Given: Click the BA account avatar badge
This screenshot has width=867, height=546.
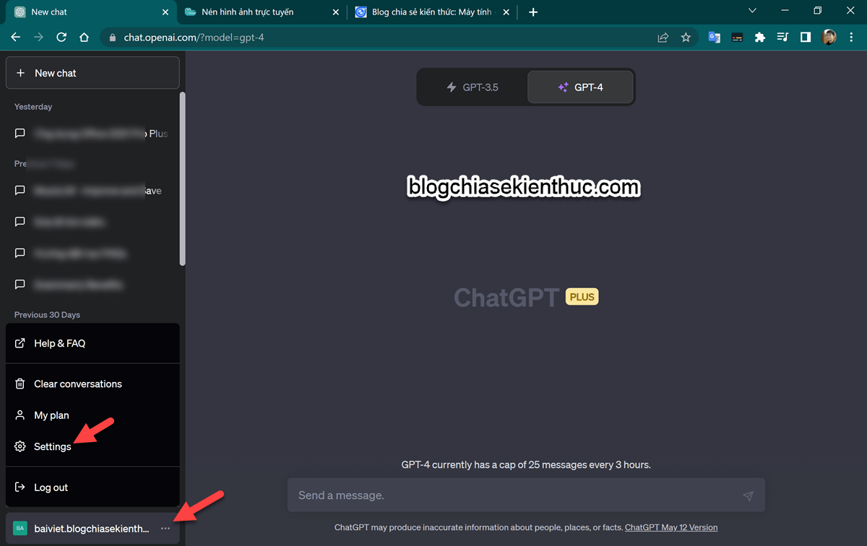Looking at the screenshot, I should pyautogui.click(x=20, y=529).
